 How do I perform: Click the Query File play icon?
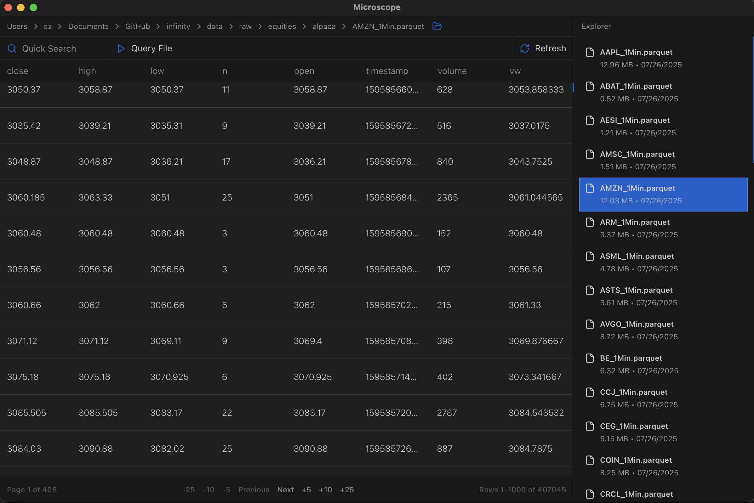121,48
